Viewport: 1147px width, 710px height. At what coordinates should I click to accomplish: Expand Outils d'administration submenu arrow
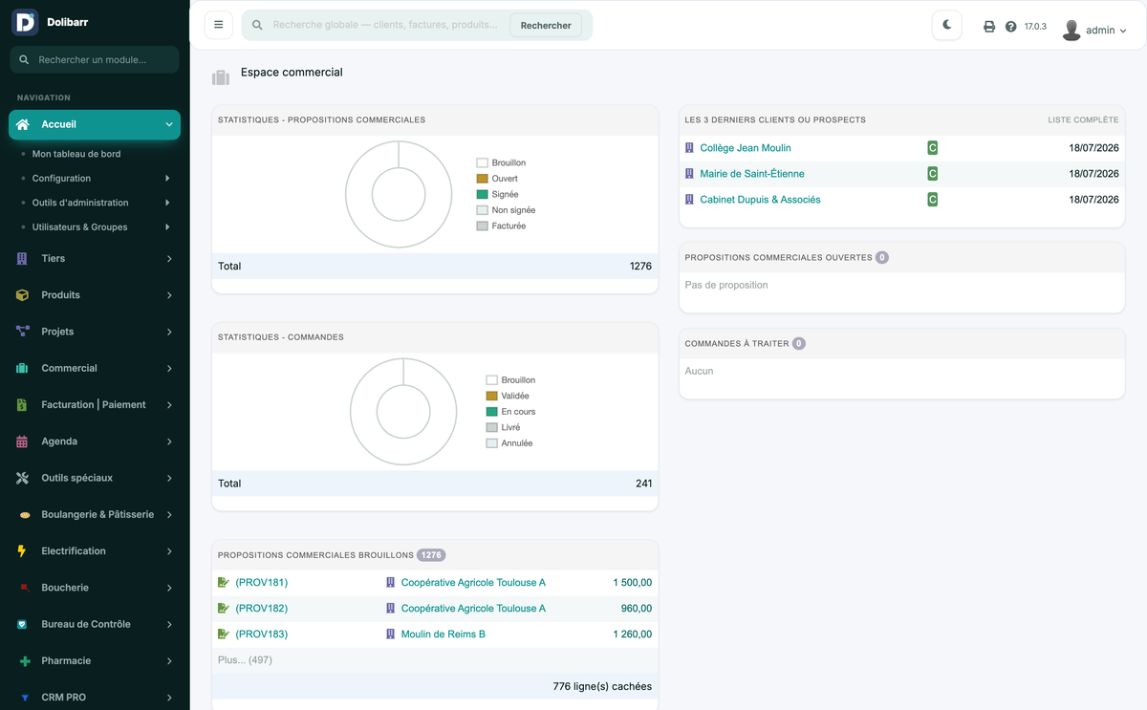tap(167, 203)
